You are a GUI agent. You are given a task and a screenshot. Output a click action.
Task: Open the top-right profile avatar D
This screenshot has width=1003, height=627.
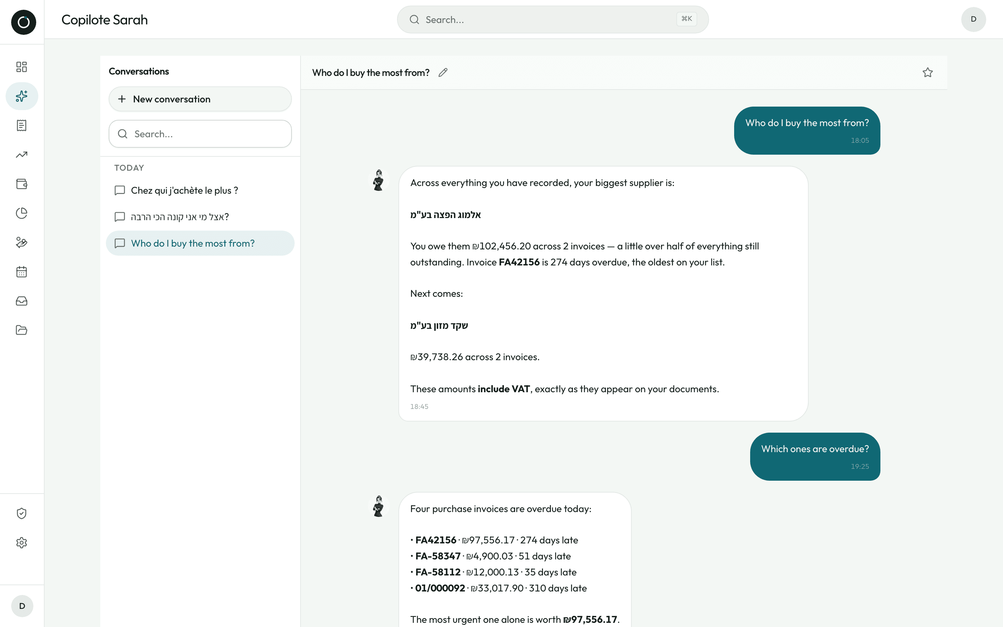pyautogui.click(x=974, y=19)
